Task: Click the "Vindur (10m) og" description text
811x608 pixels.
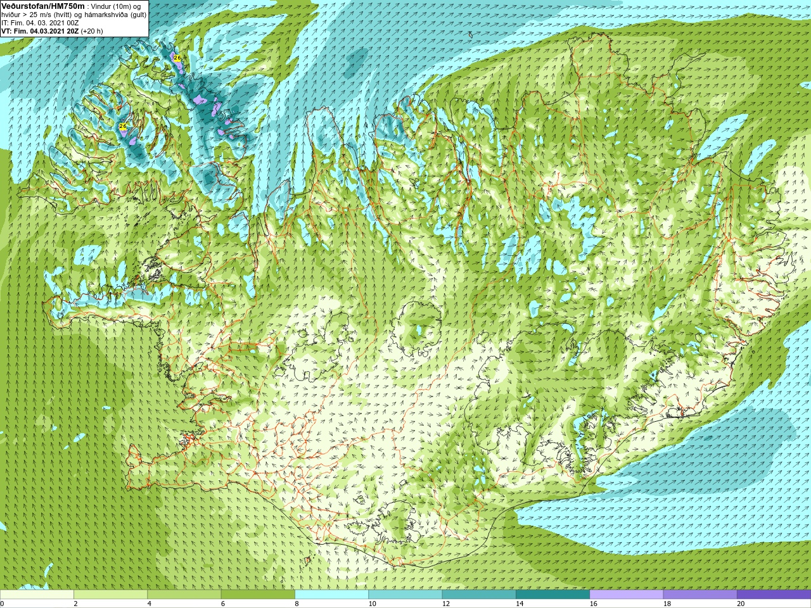Action: click(116, 6)
